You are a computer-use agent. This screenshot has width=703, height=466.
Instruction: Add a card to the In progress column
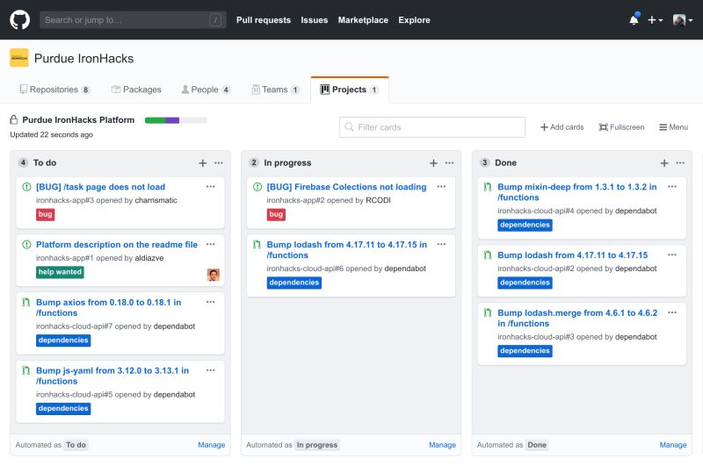point(433,163)
